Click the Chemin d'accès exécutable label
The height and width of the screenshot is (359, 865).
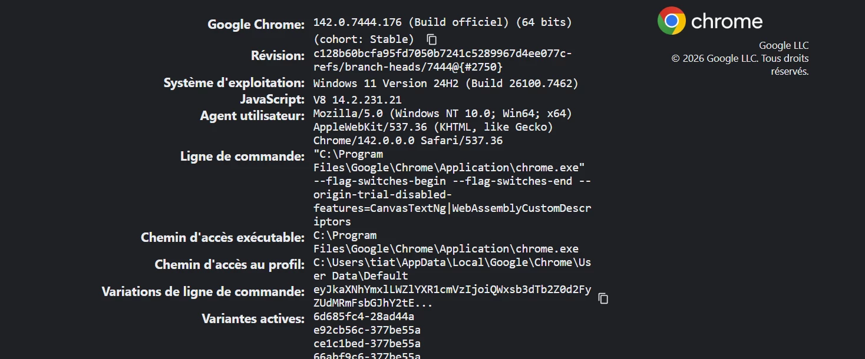click(x=223, y=238)
